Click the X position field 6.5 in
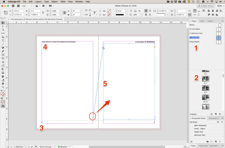Image resolution: width=225 pixels, height=148 pixels. point(19,11)
